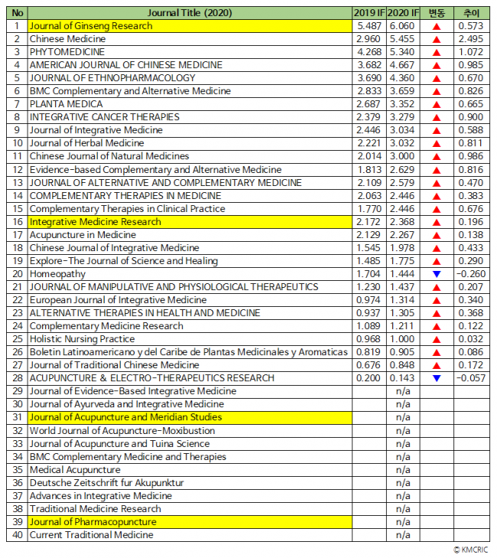497x558 pixels.
Task: Click red up arrow in Explore-The Journal of Science and Healing row
Action: tap(437, 262)
